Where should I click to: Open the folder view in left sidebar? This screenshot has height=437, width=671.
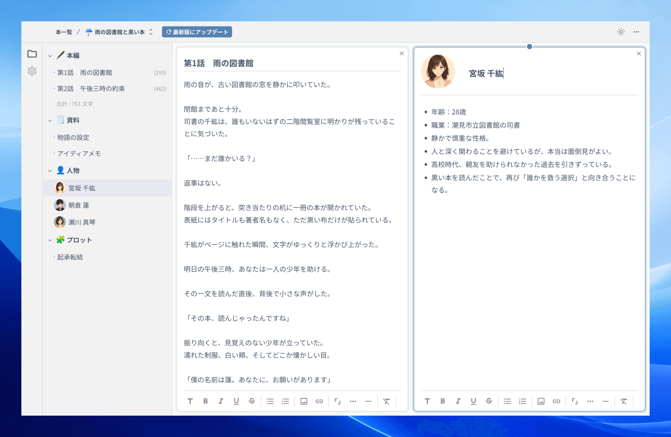point(32,54)
